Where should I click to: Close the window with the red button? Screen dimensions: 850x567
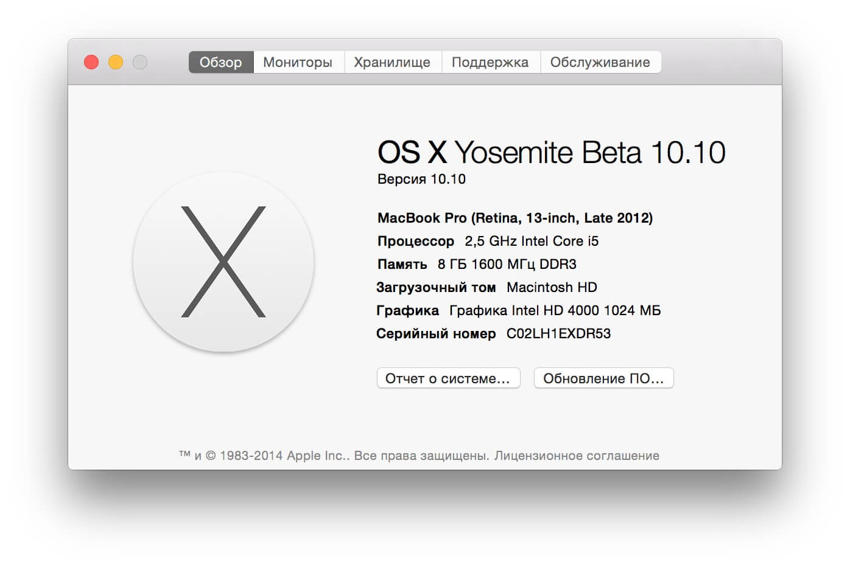pyautogui.click(x=91, y=62)
